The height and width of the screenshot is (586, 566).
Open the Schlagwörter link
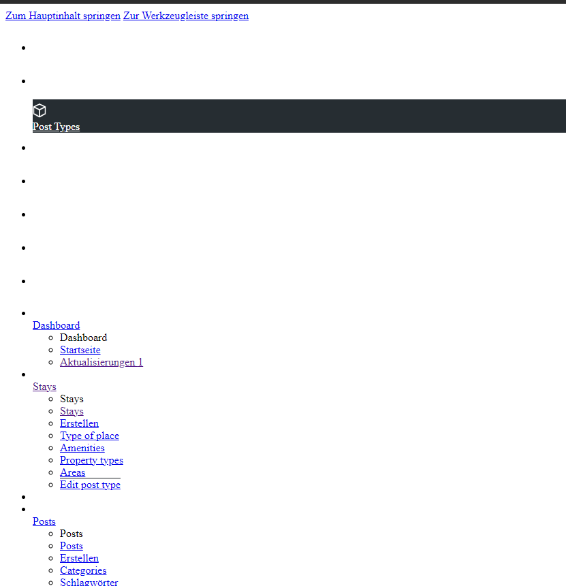[x=89, y=582]
